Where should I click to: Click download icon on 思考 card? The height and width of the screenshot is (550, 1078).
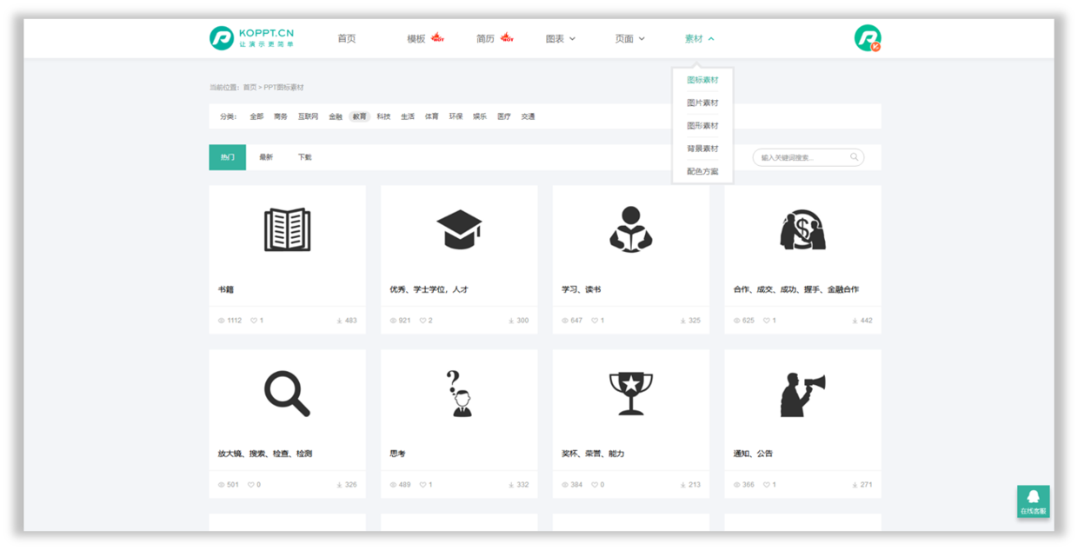coord(511,485)
